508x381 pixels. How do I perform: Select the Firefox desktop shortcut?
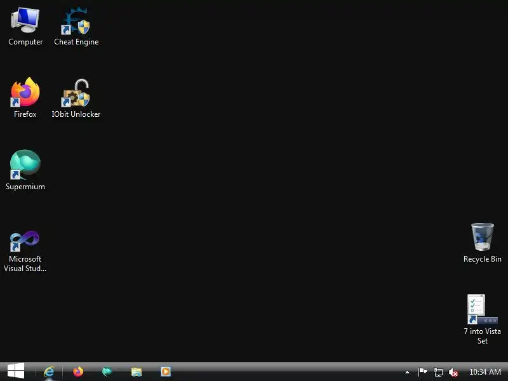[25, 98]
